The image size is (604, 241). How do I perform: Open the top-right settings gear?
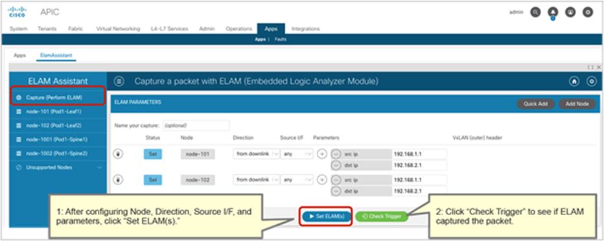(x=587, y=12)
